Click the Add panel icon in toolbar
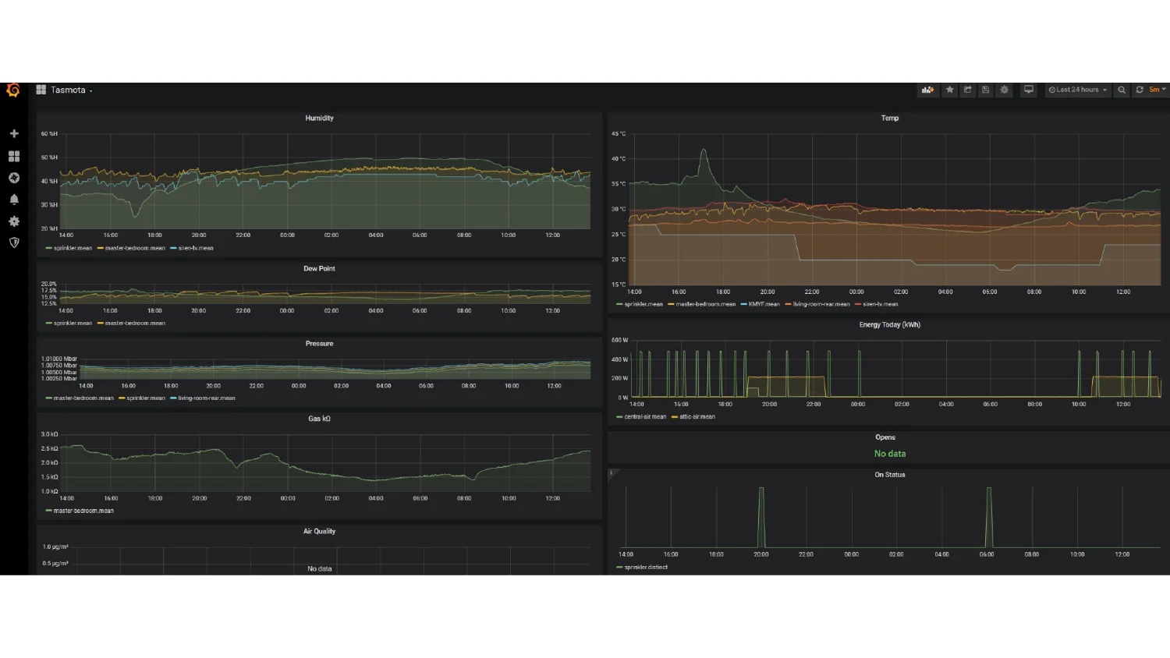 (927, 90)
